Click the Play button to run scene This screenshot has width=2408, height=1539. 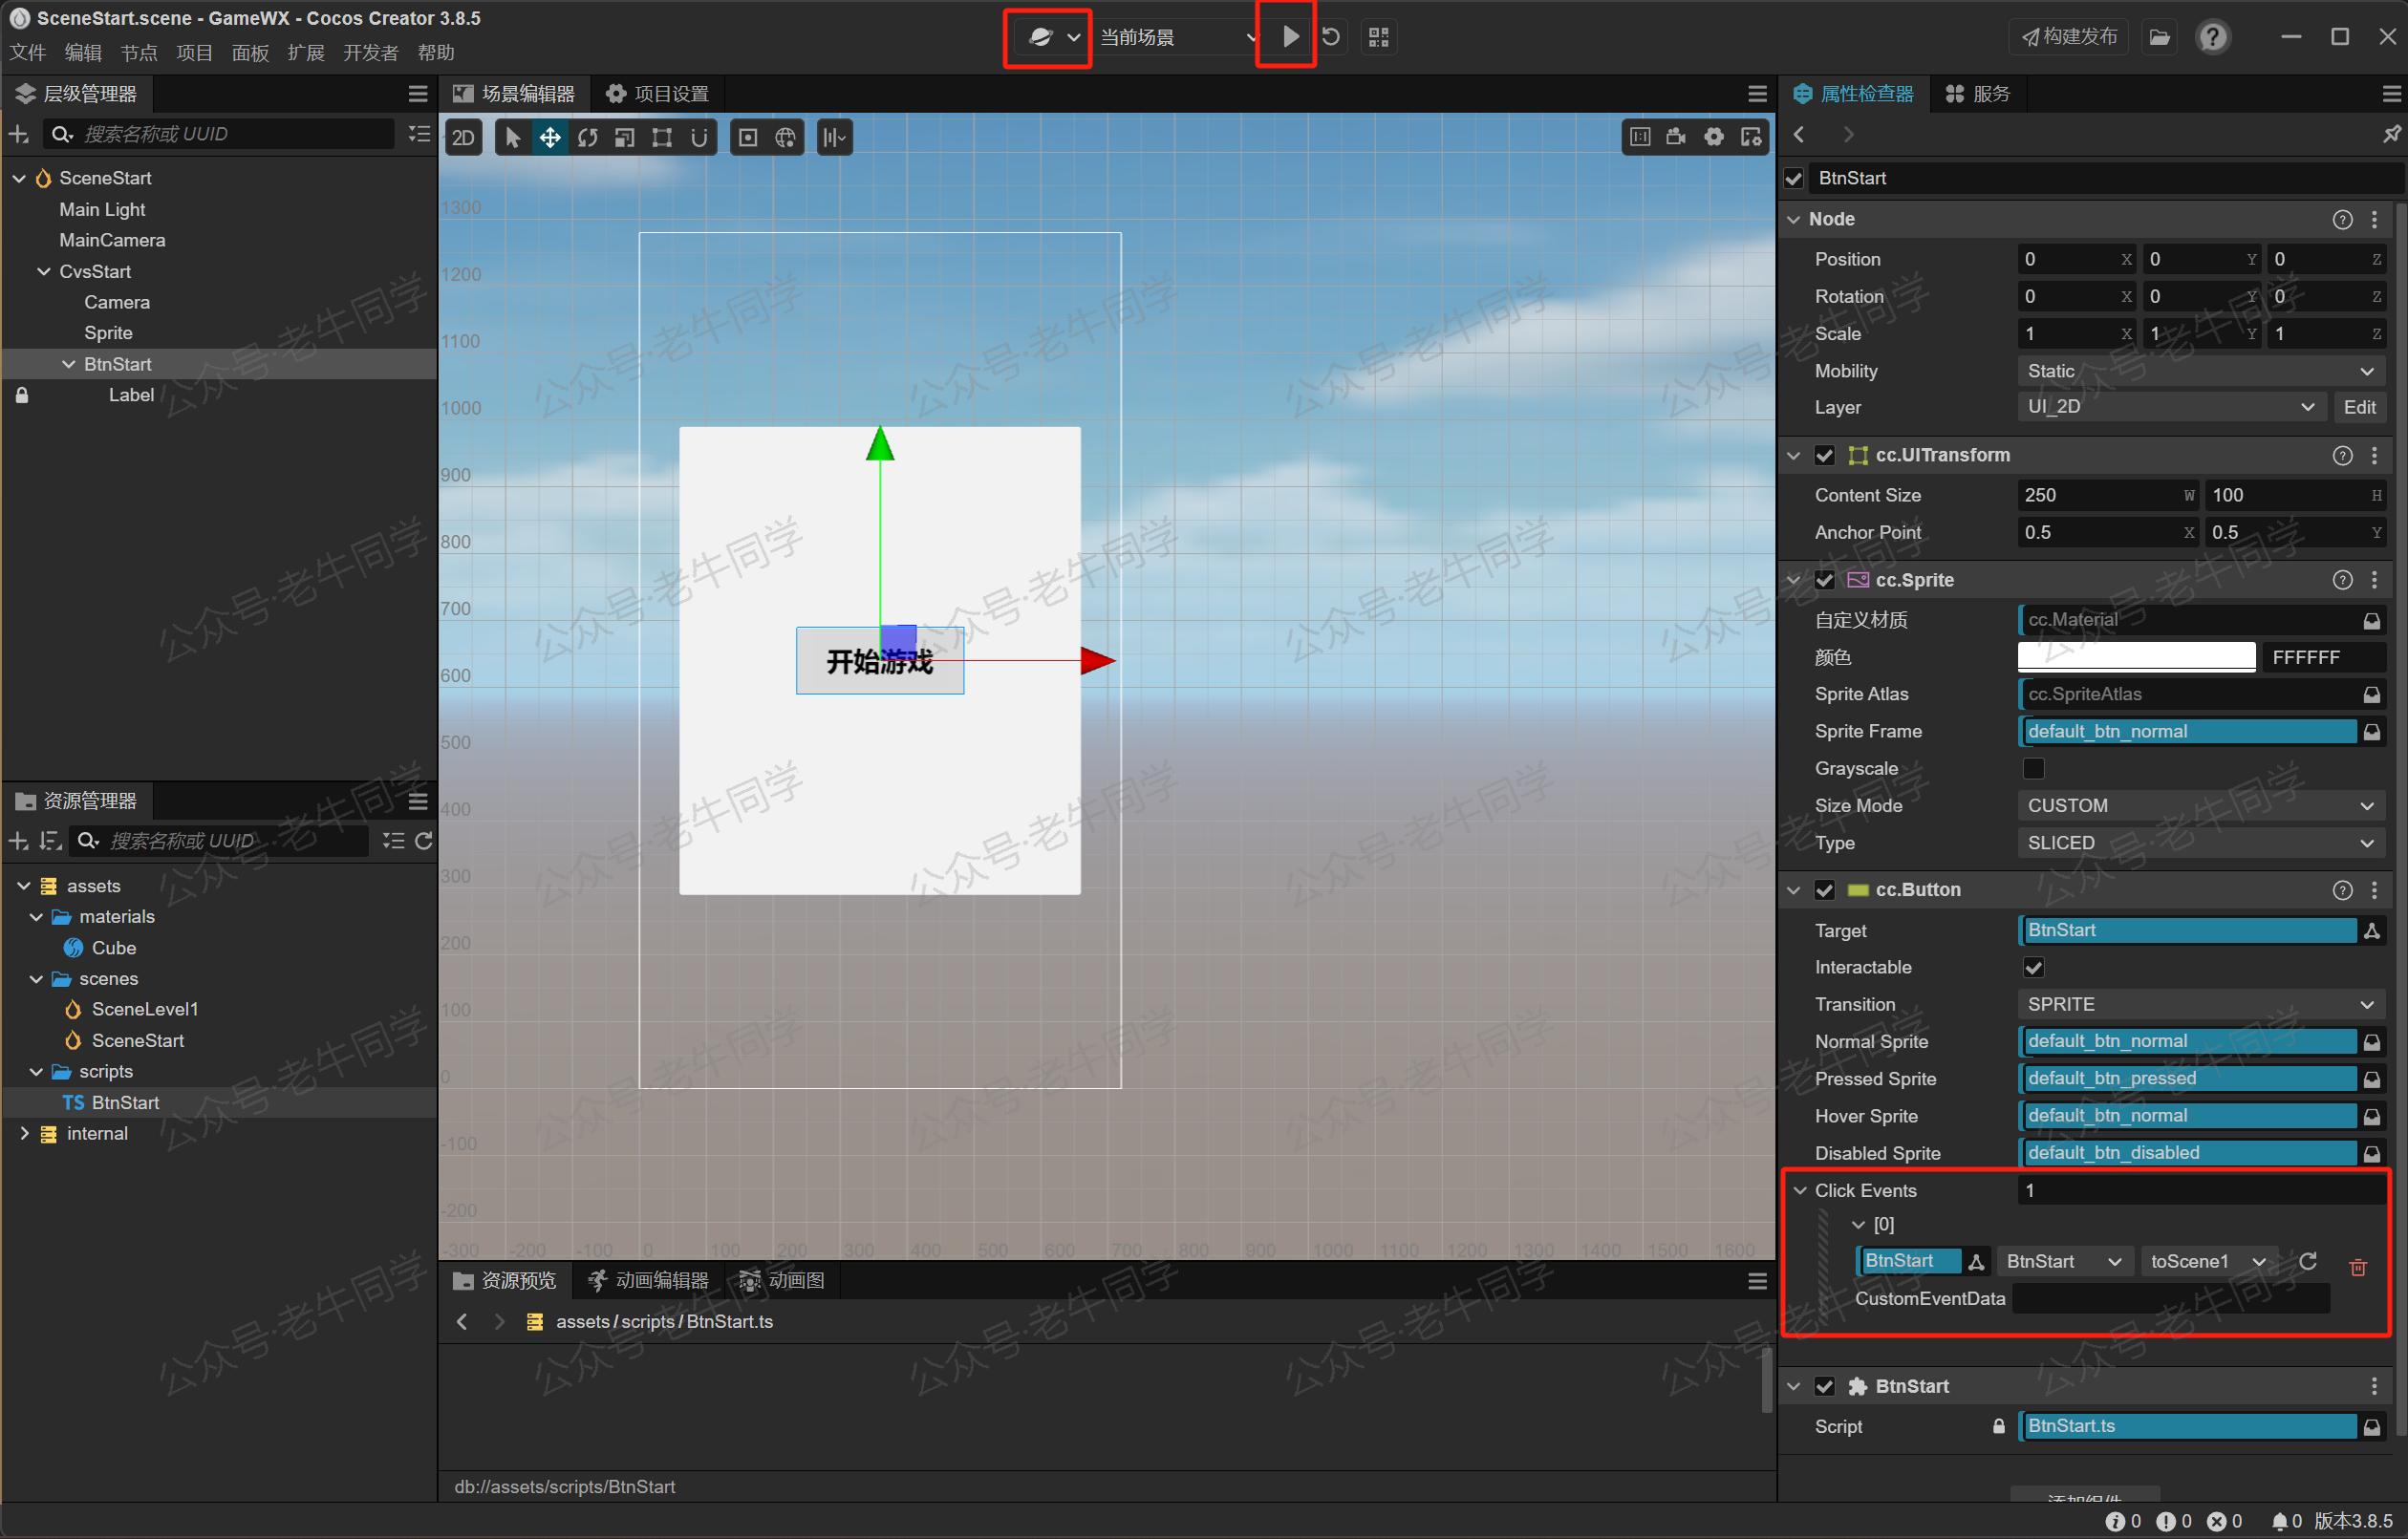click(1288, 35)
